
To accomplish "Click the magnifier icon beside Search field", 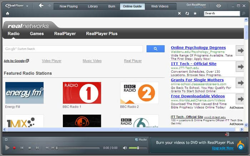I will click(244, 14).
